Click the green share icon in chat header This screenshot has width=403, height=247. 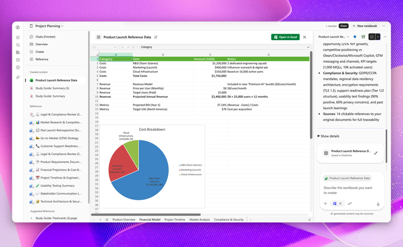pyautogui.click(x=363, y=37)
